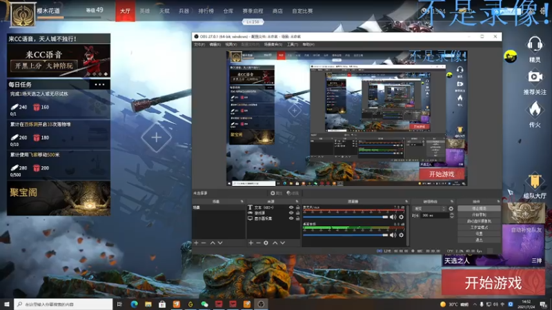Open the 商店 shop tab in game
Image resolution: width=552 pixels, height=310 pixels.
[277, 11]
